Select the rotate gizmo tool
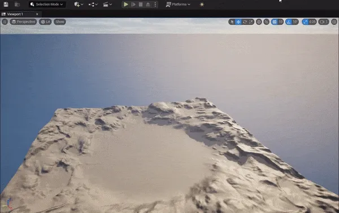Viewport: 339px width, 213px height. click(x=245, y=22)
